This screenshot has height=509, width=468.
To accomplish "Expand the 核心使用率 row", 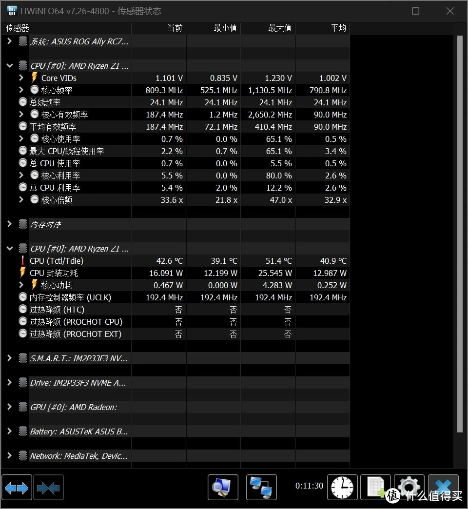I will [x=21, y=138].
